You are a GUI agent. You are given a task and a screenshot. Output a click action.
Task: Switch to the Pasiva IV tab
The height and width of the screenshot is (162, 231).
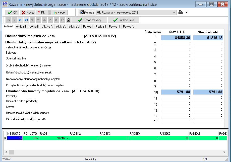click(129, 27)
